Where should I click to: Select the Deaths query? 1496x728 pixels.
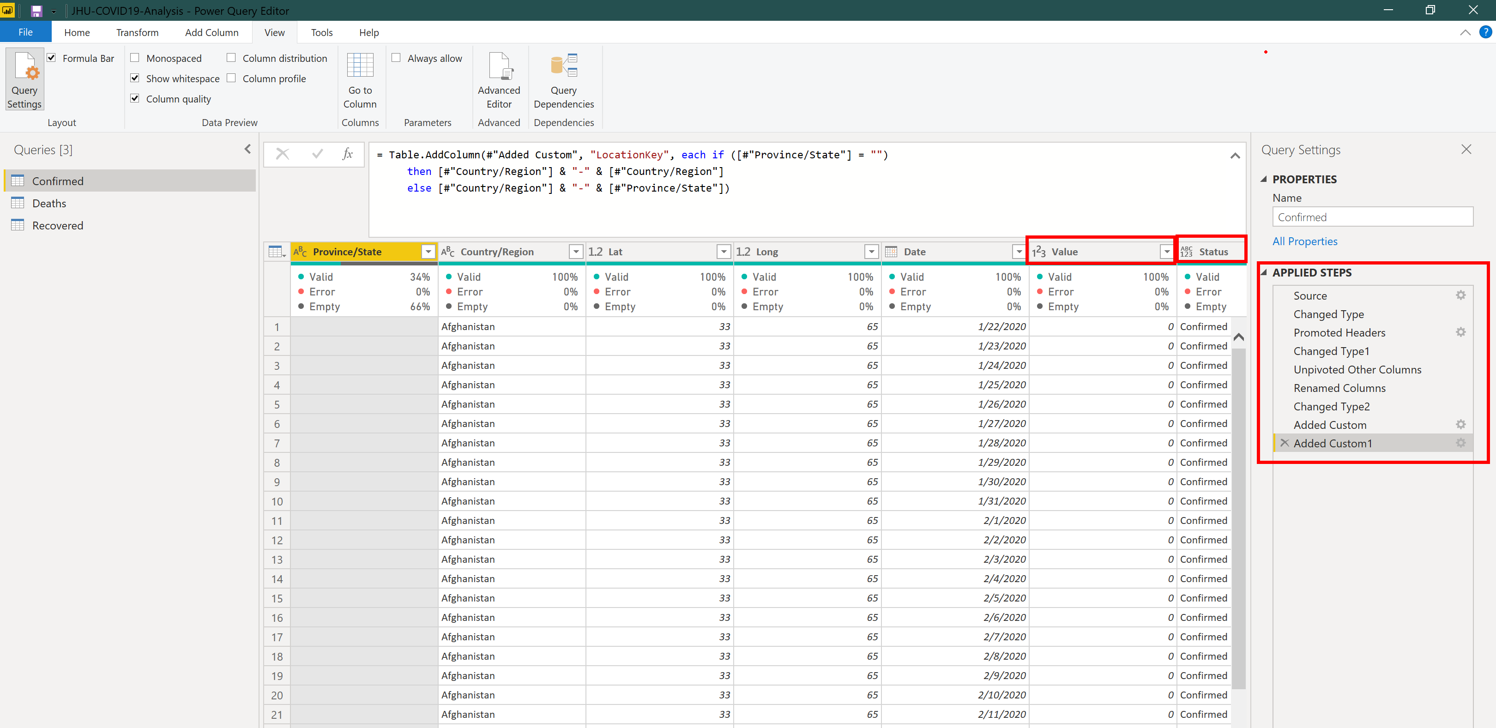point(49,203)
